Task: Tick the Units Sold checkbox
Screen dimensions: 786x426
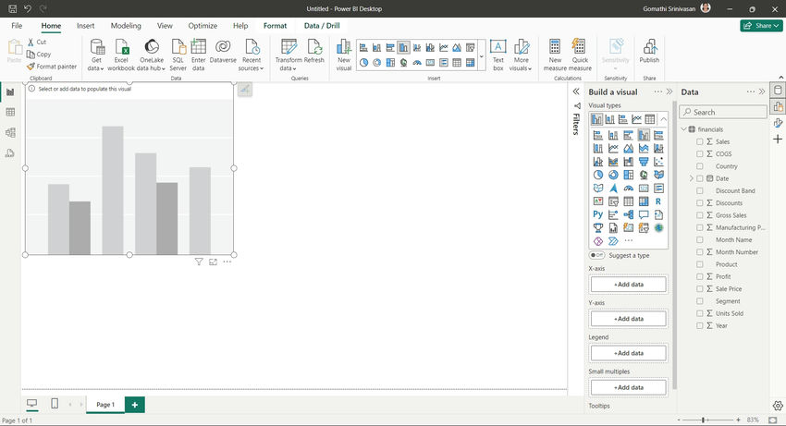Action: coord(700,313)
